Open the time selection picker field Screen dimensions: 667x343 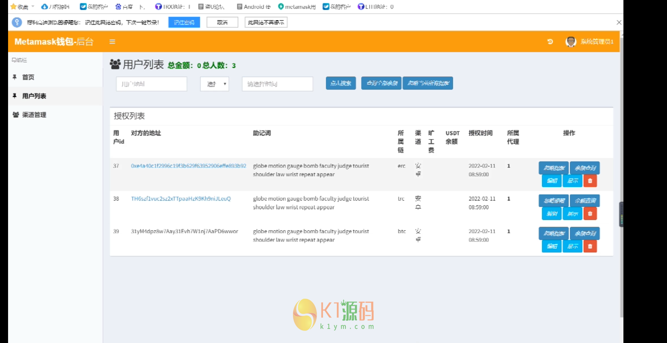[277, 84]
